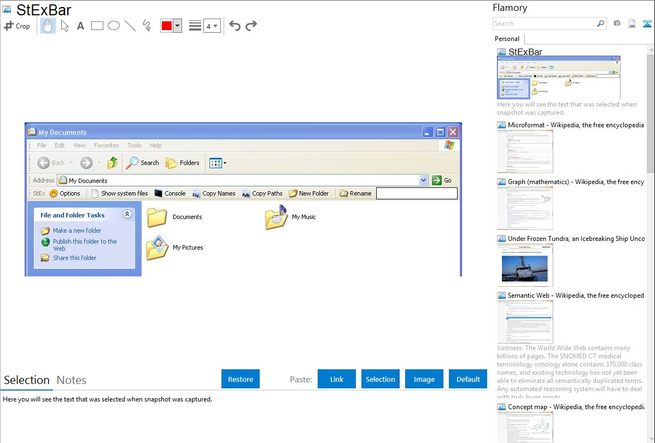This screenshot has width=655, height=443.
Task: Click the Flamory search field
Action: [544, 23]
